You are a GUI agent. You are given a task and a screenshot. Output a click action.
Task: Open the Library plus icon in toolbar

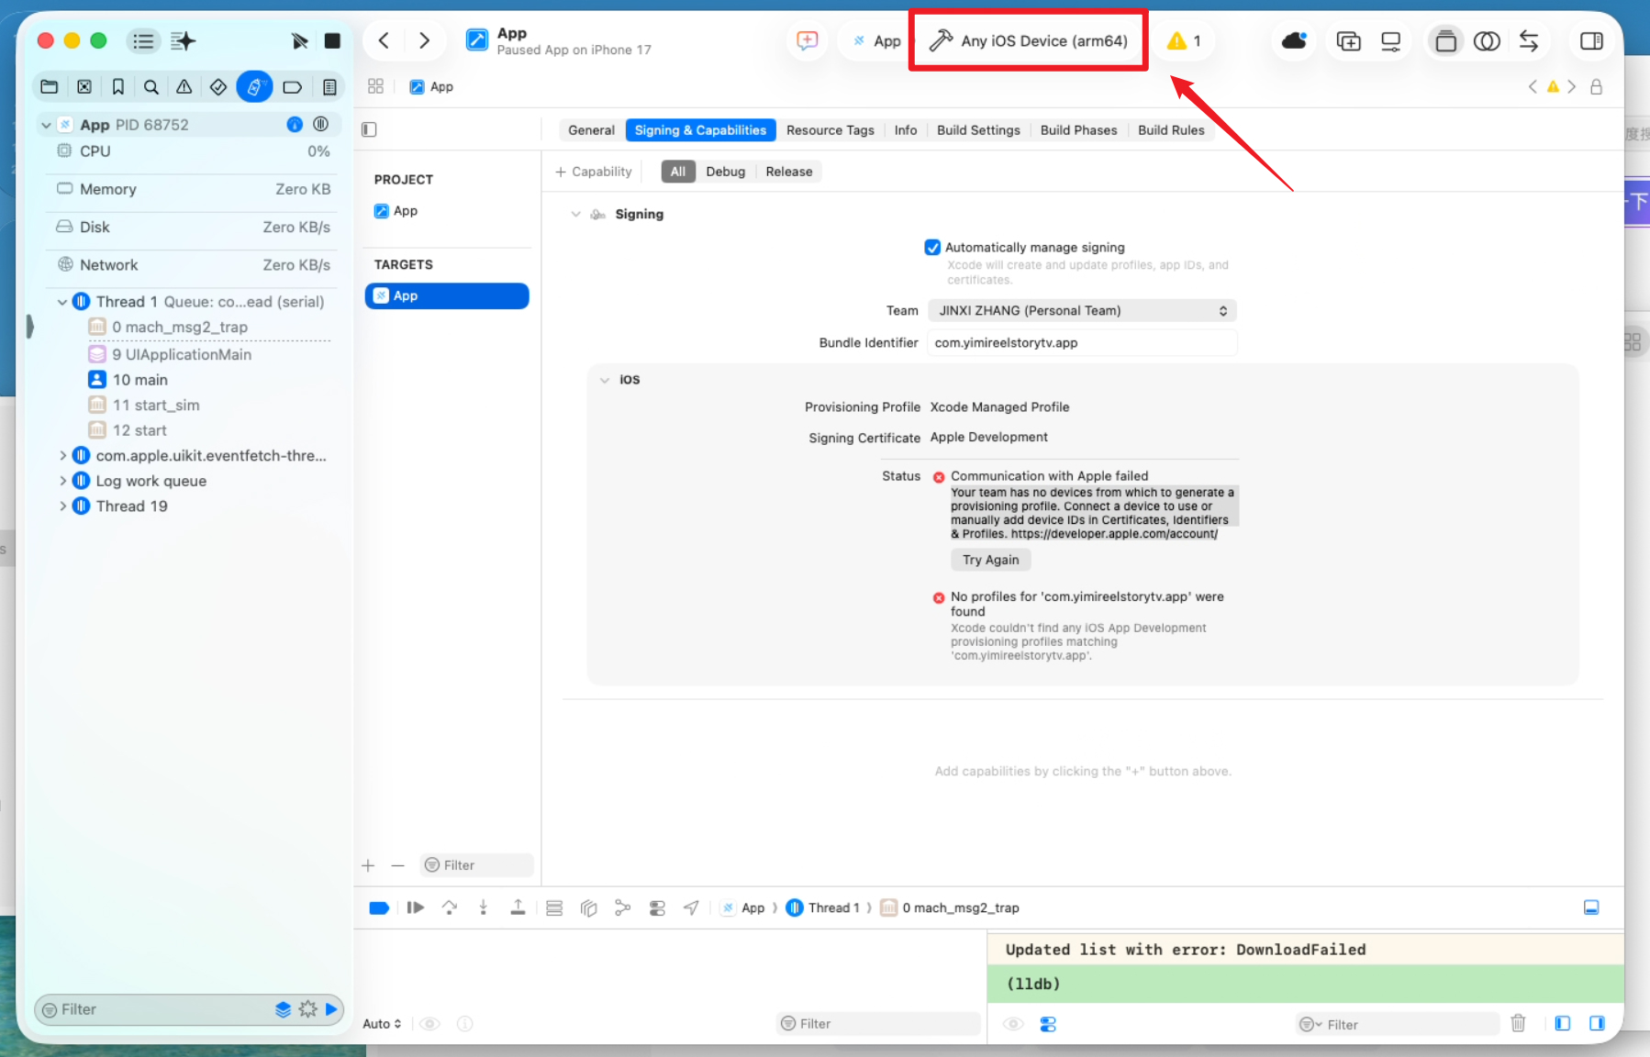pos(1348,40)
